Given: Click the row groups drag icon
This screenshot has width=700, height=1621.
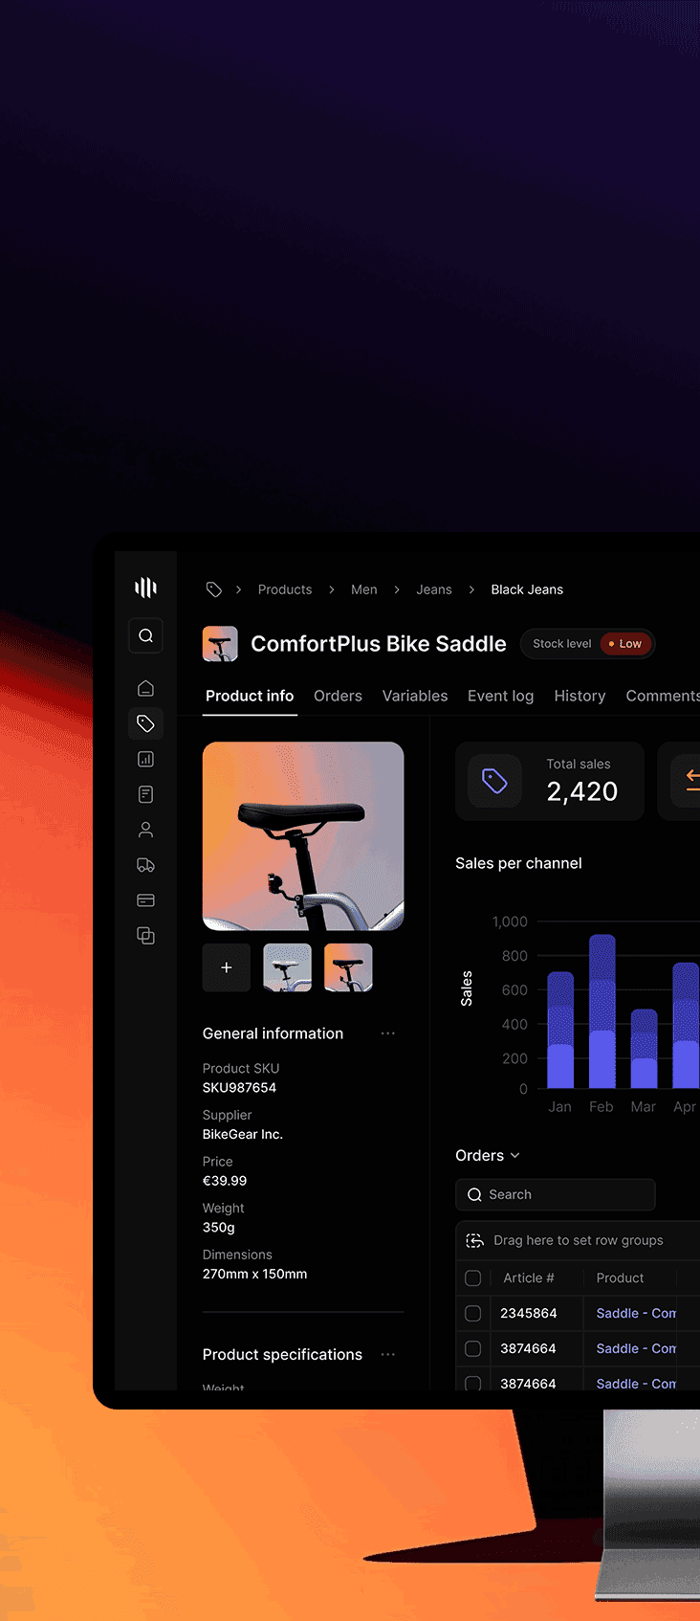Looking at the screenshot, I should 474,1240.
